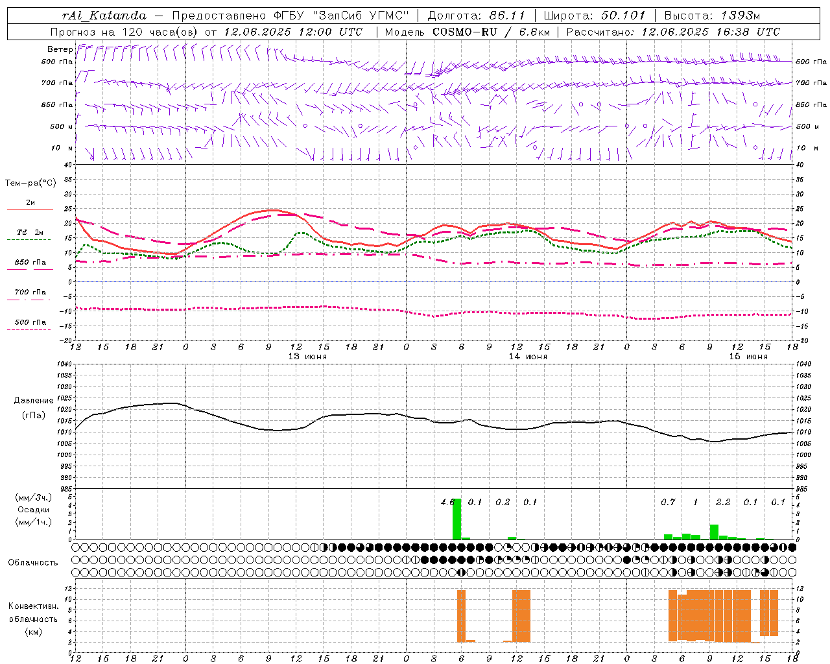Click the 2.2 precipitation amount label

[722, 502]
